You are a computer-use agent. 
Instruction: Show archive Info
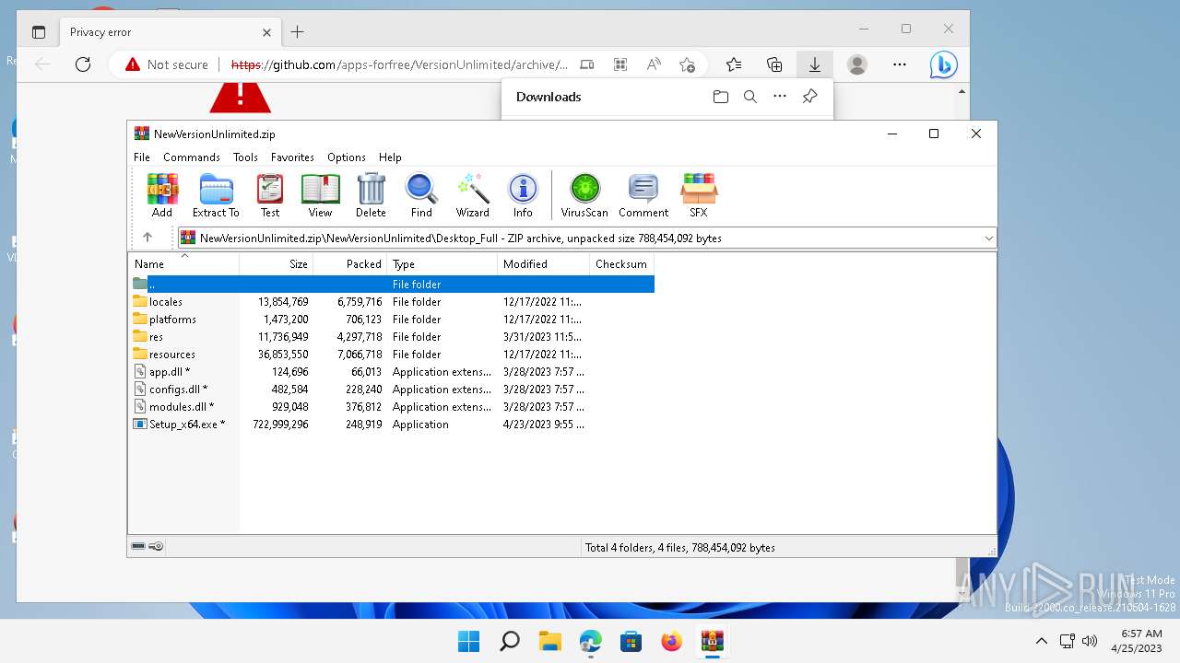523,195
